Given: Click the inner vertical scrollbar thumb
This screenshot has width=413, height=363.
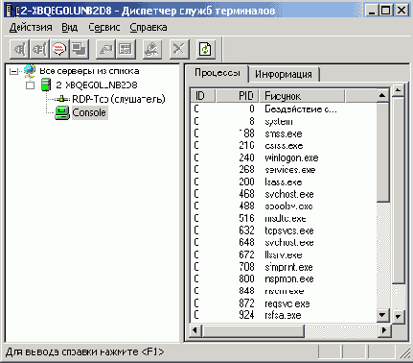Looking at the screenshot, I should (382, 152).
